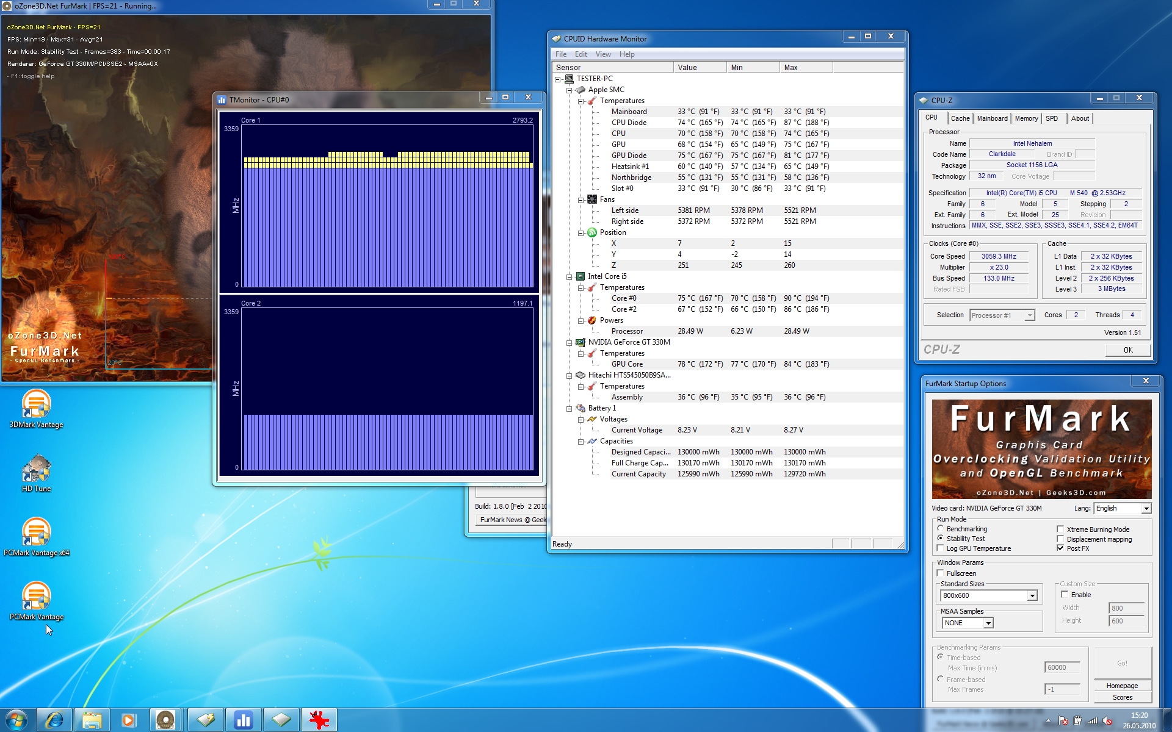
Task: Click the green Position sensor icon
Action: [x=592, y=232]
